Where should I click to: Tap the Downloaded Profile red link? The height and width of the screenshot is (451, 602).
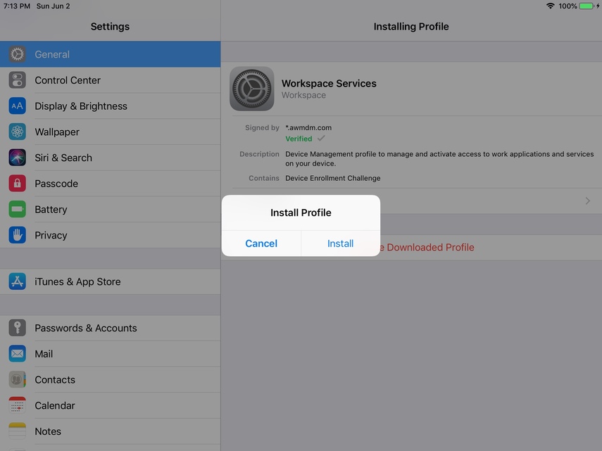[x=429, y=248]
